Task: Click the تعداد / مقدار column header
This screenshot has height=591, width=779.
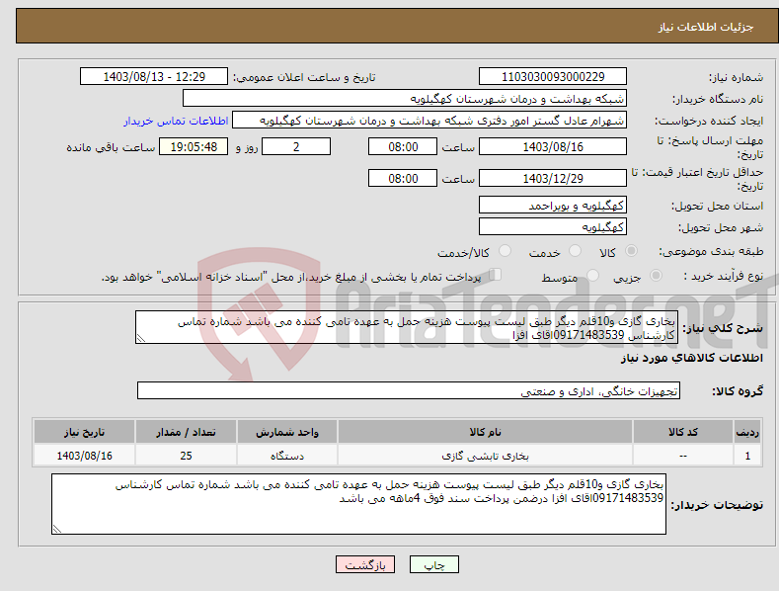Action: pyautogui.click(x=186, y=432)
